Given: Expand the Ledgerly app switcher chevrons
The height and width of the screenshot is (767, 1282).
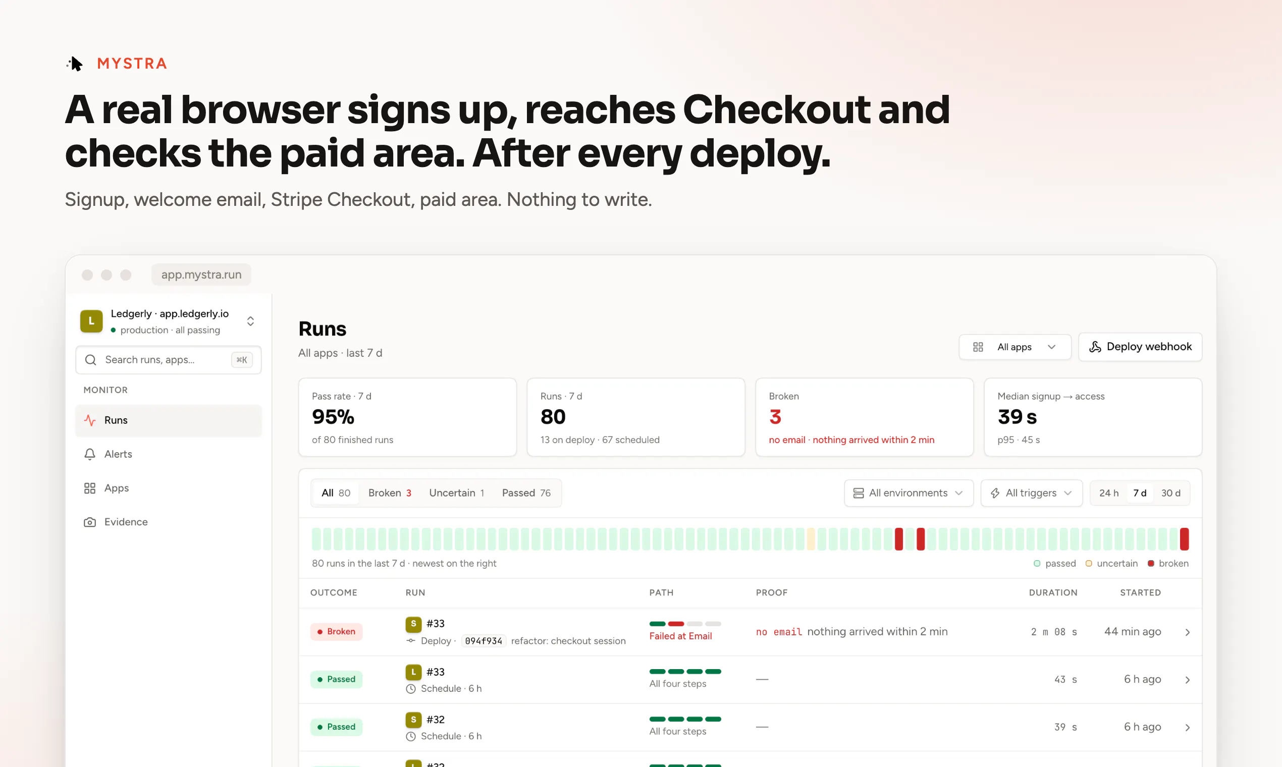Looking at the screenshot, I should (x=250, y=321).
